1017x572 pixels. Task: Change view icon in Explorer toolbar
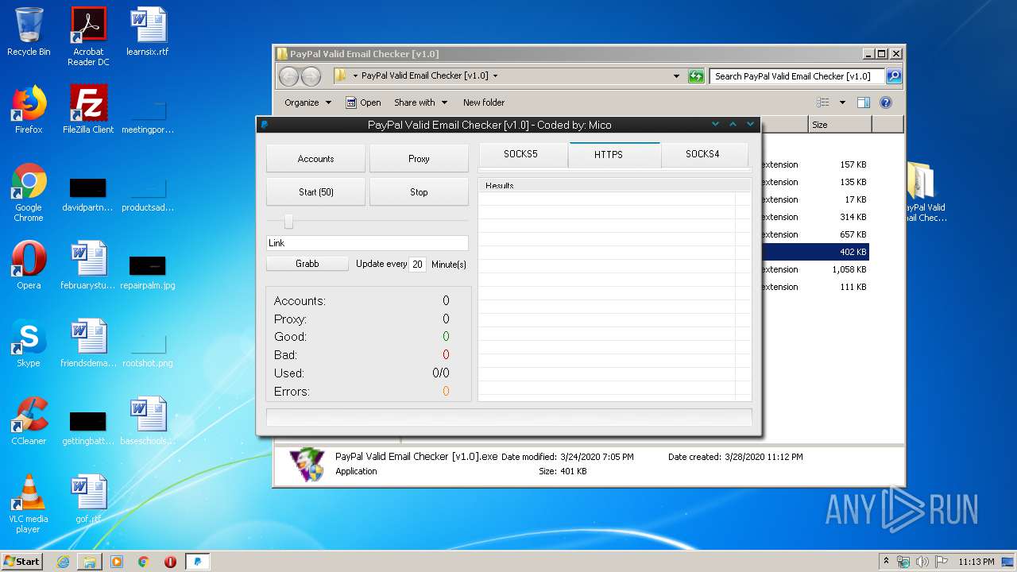(x=823, y=102)
